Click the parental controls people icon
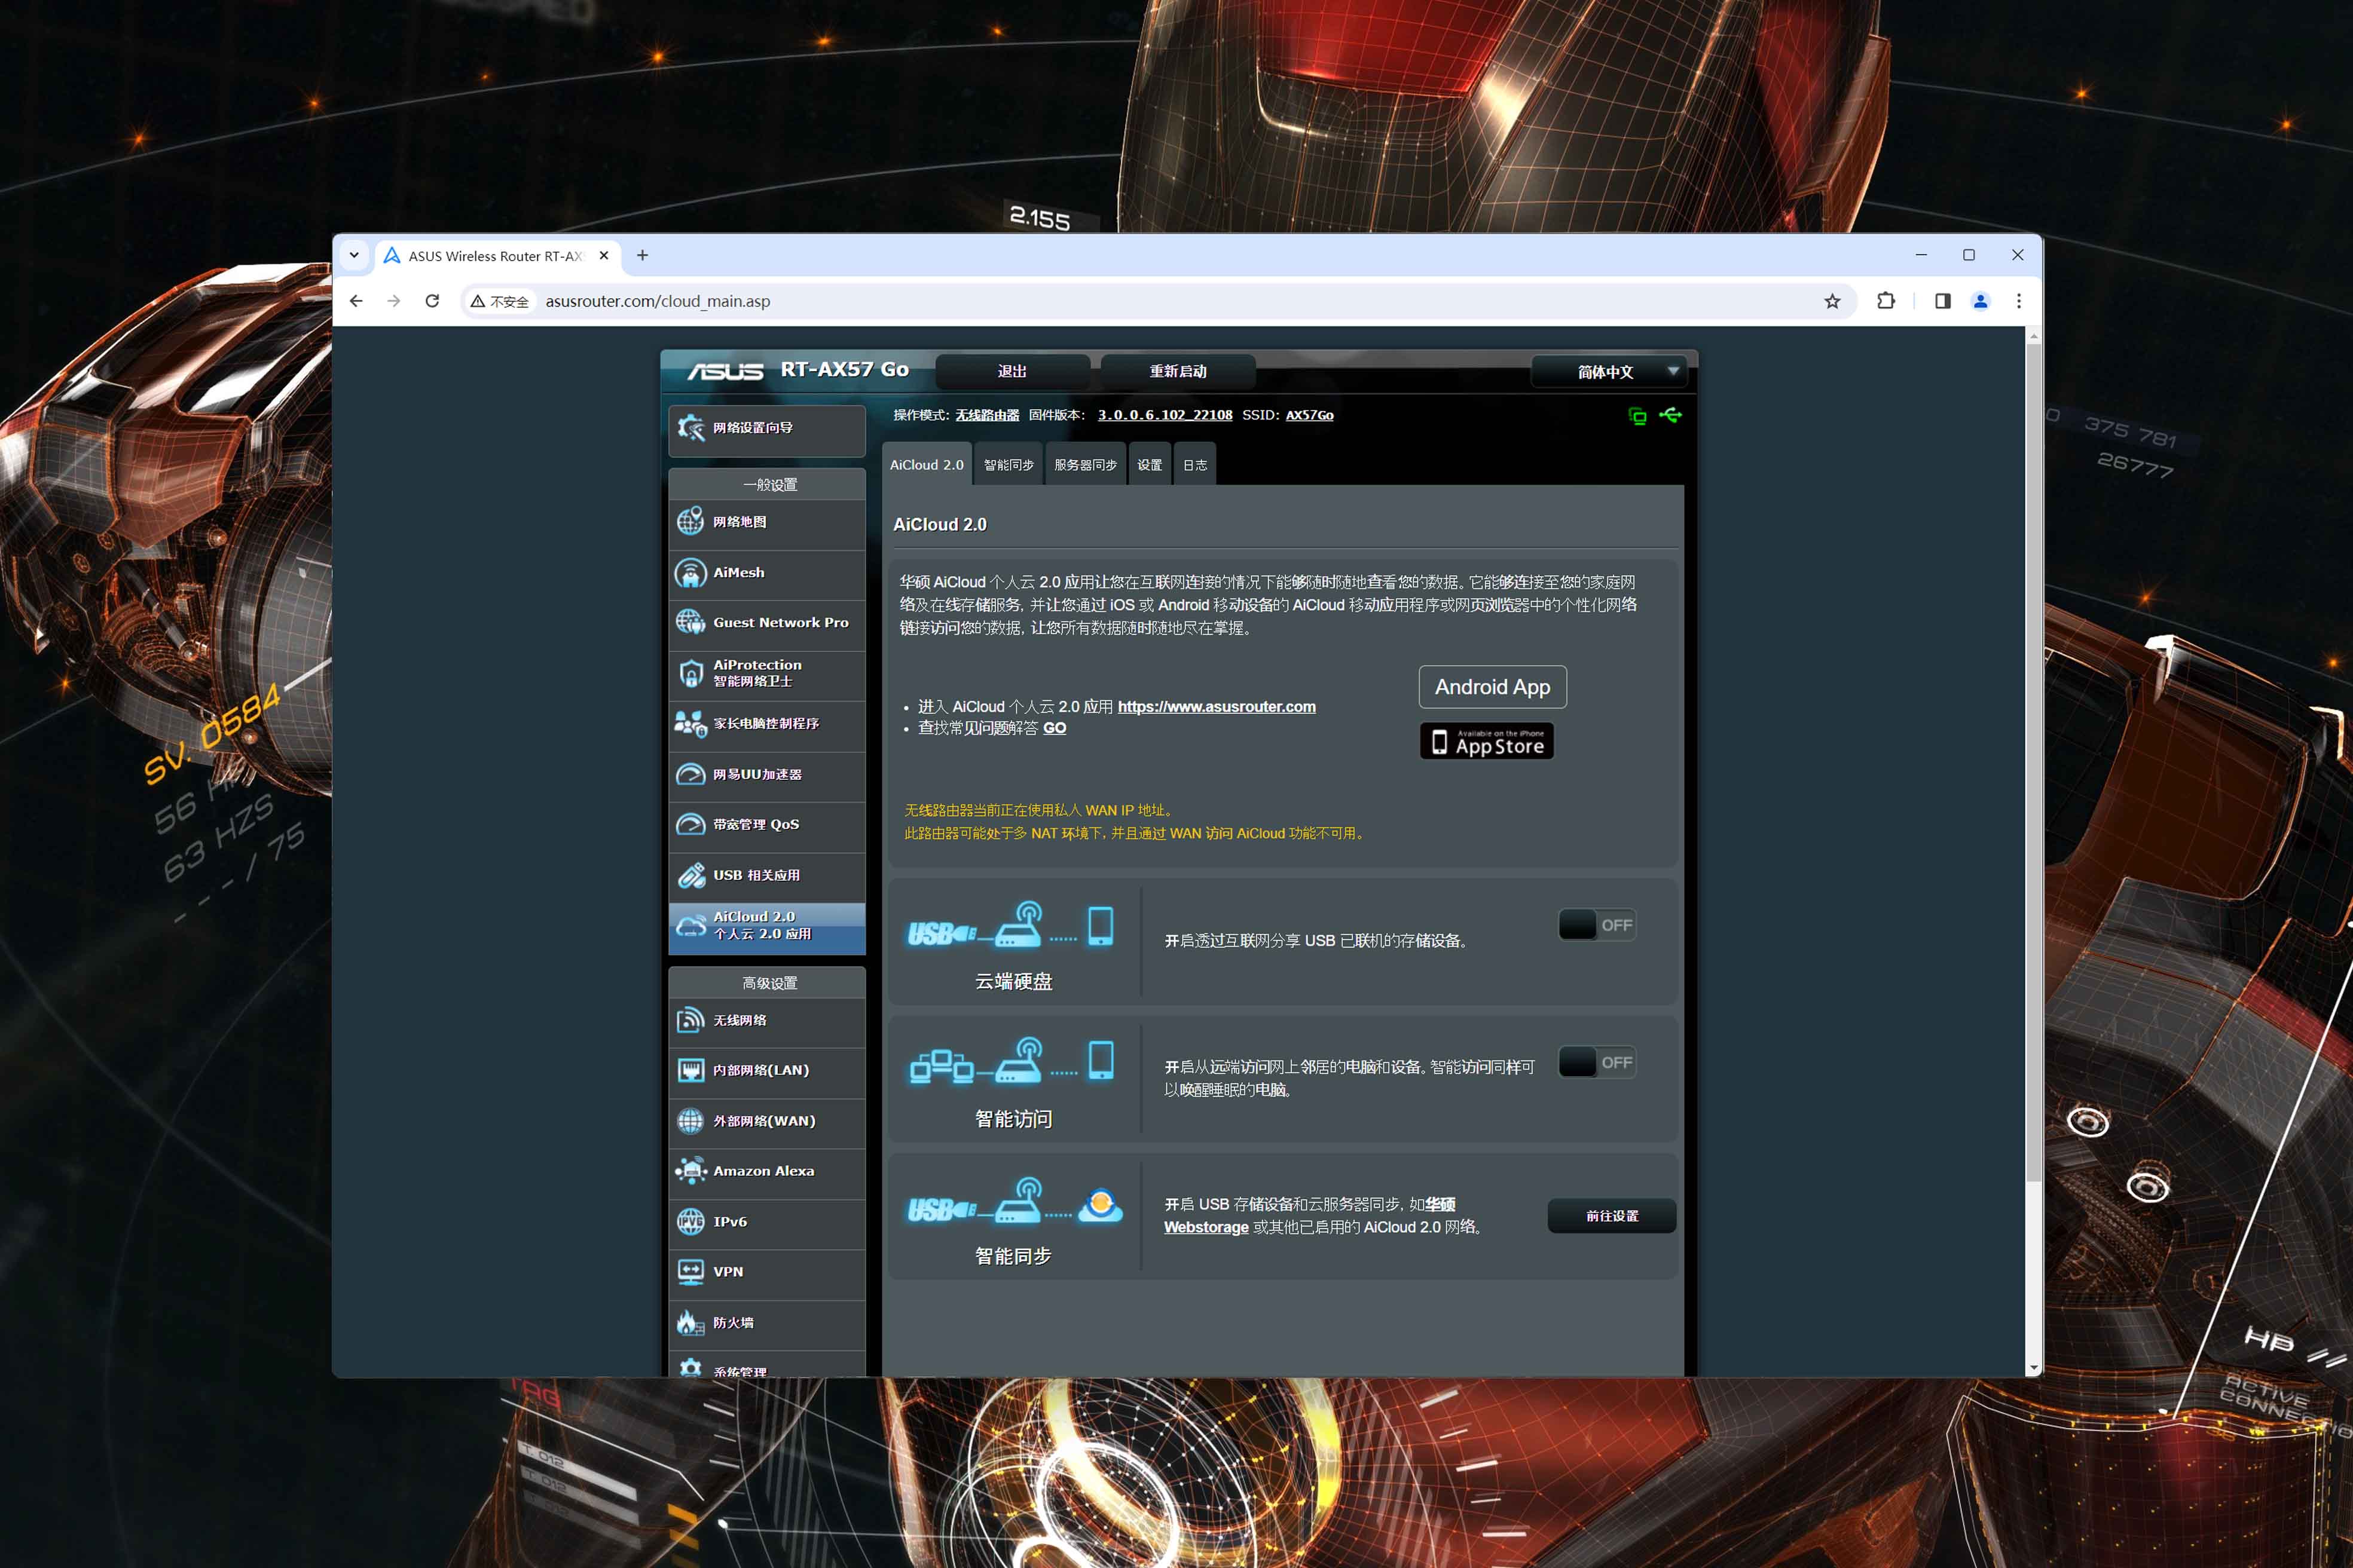2353x1568 pixels. 690,723
